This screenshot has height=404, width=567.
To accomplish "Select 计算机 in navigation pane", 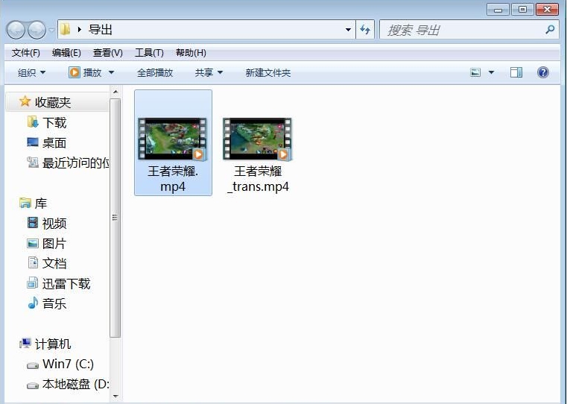I will tap(53, 344).
